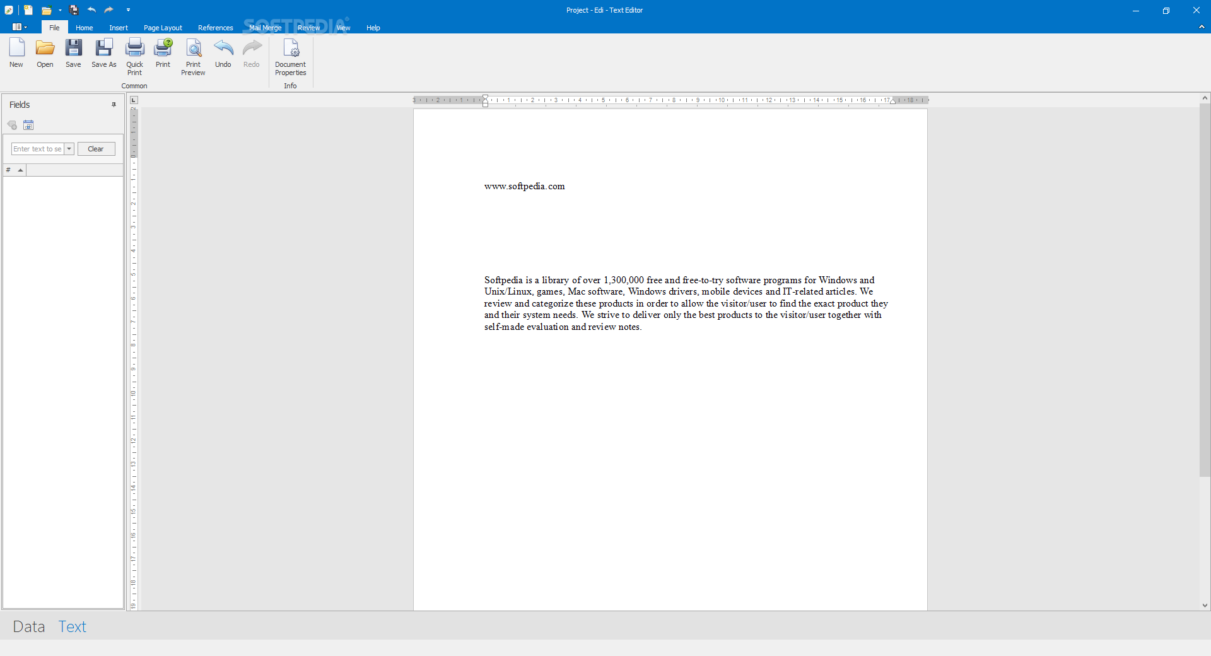Click the paragraph line starting with 'Softpedia is a library'

679,280
